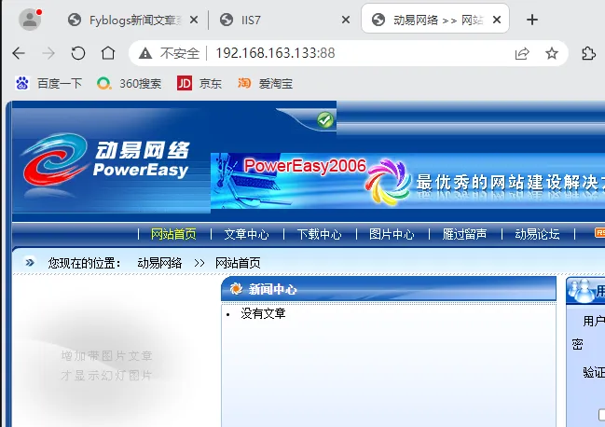This screenshot has height=427, width=605.
Task: Click the 验证 verification code label
Action: pos(594,372)
